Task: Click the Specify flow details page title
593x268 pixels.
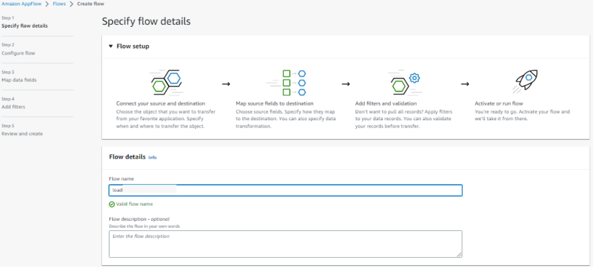Action: pyautogui.click(x=146, y=21)
